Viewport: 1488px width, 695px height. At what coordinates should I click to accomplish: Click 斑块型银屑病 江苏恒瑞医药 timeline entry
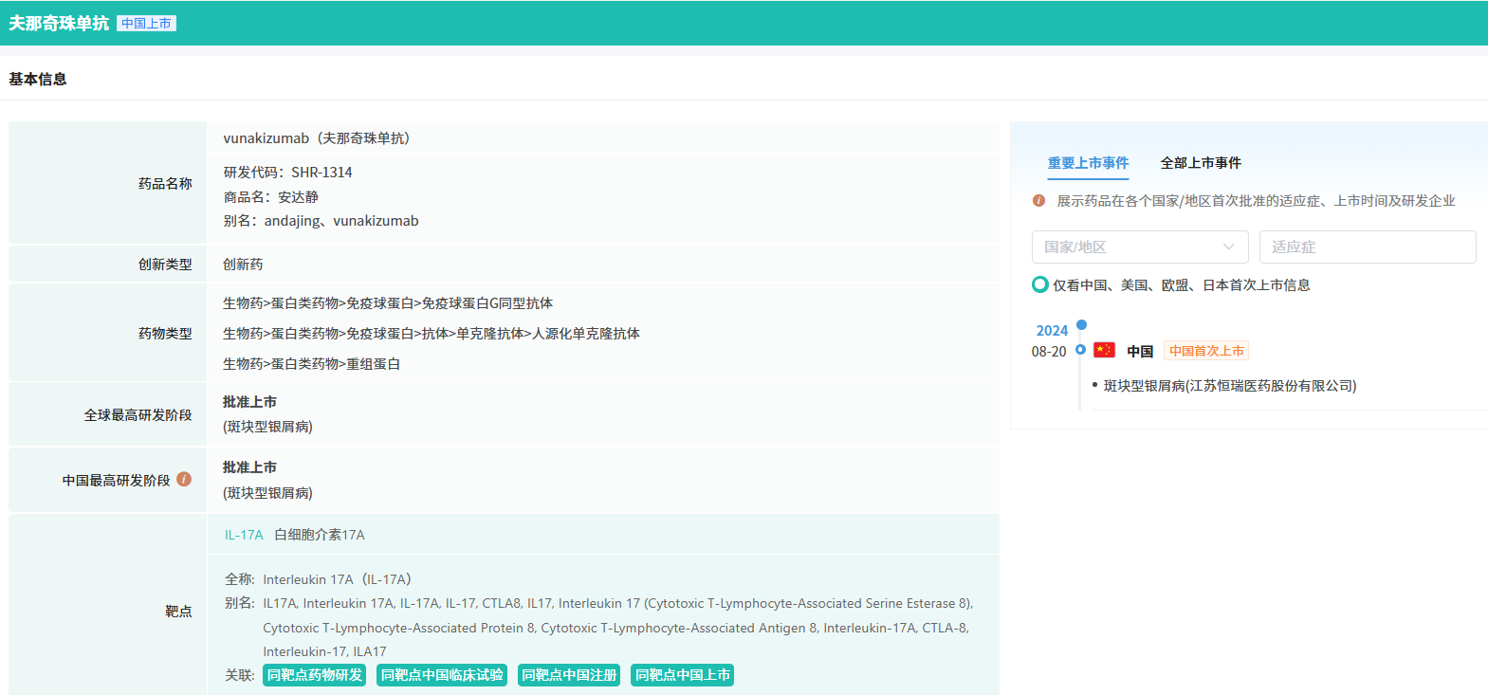click(1229, 386)
